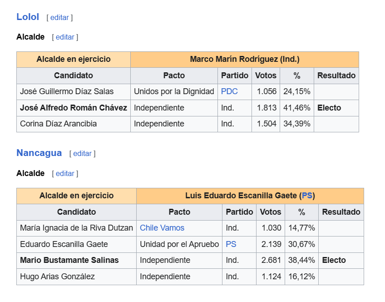Open the Lolol heading link

point(28,17)
